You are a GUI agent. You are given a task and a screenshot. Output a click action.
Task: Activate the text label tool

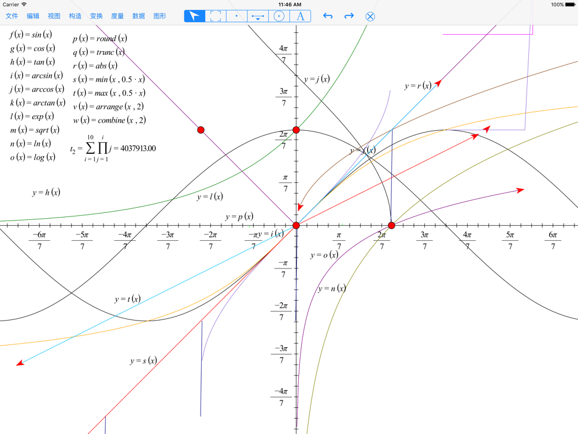click(x=301, y=16)
